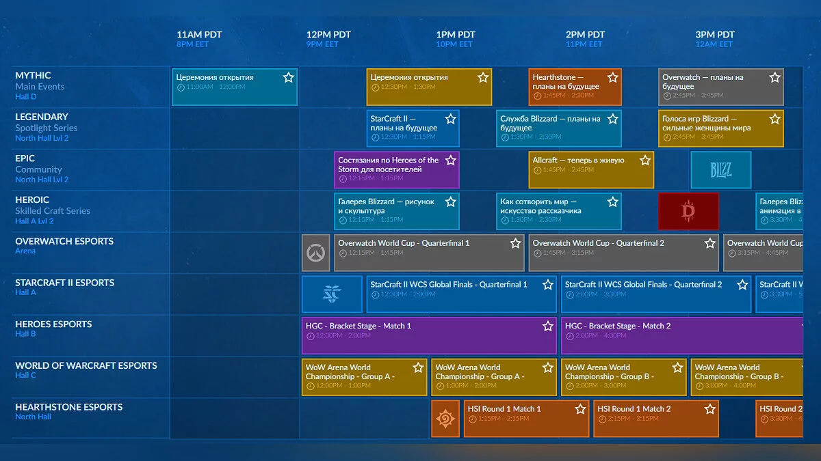Screen dimensions: 821x461
Task: Toggle star on Overwatch планы на будущее
Action: 774,77
